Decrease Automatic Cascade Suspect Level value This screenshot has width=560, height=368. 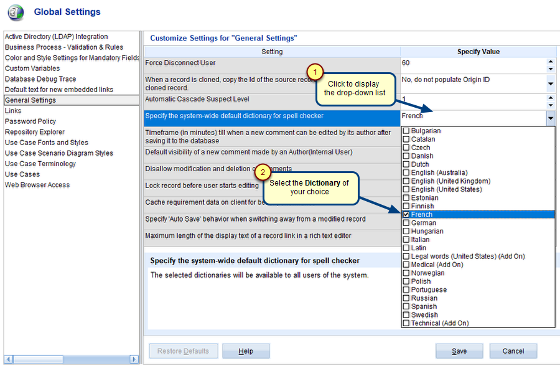(551, 105)
